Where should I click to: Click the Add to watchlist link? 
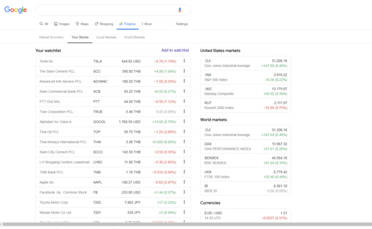pos(175,50)
